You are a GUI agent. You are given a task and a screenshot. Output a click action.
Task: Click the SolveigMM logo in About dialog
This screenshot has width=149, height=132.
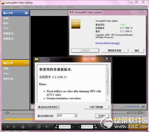[76, 24]
